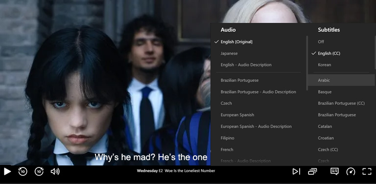Open playback speed icon
This screenshot has width=376, height=184.
coord(351,171)
